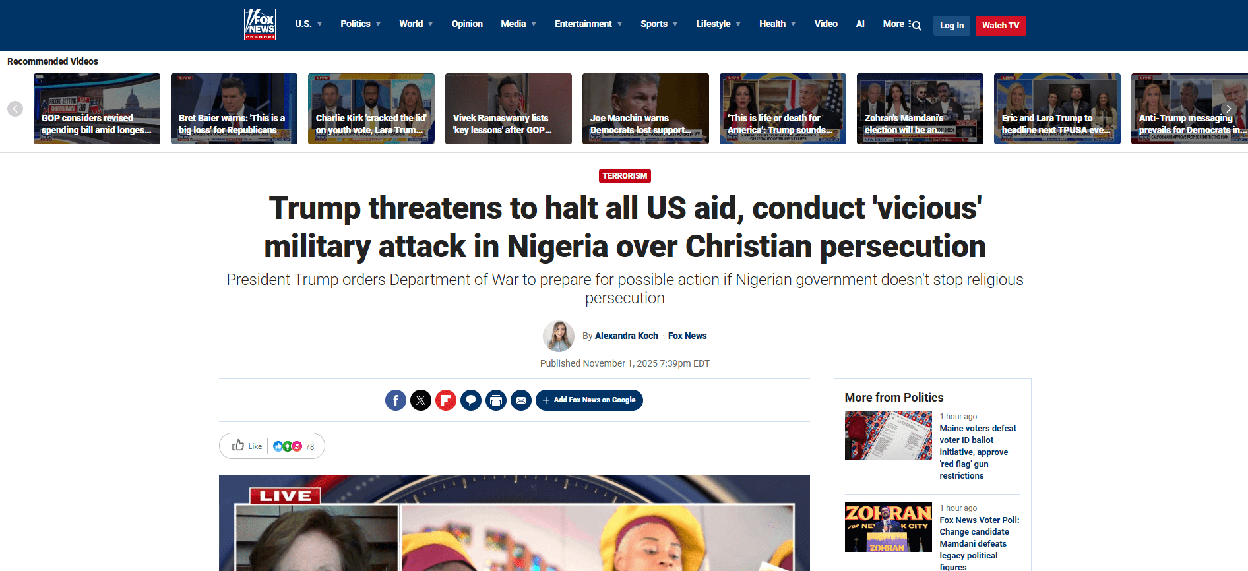Screen dimensions: 1248x571
Task: Like the article thumbs-up
Action: [247, 446]
